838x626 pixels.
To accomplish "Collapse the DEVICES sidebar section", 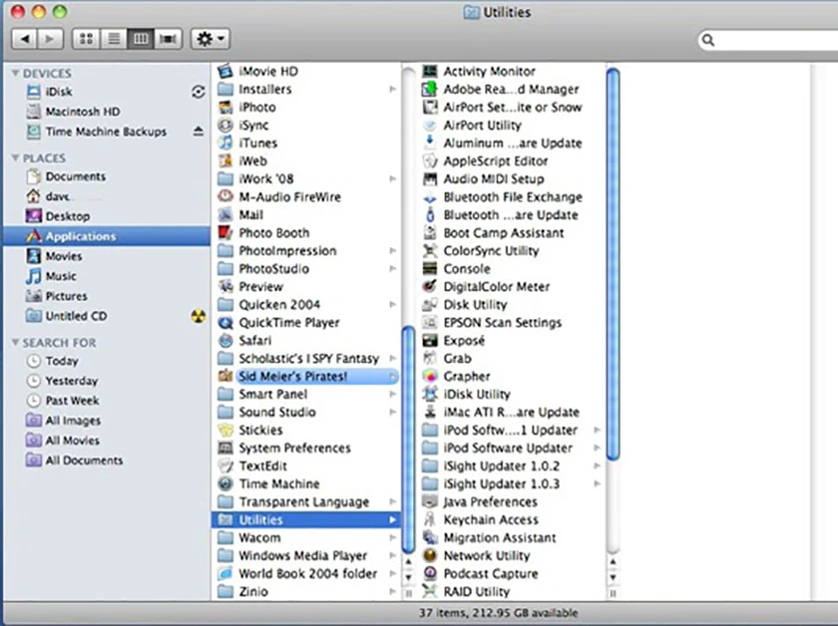I will (16, 73).
